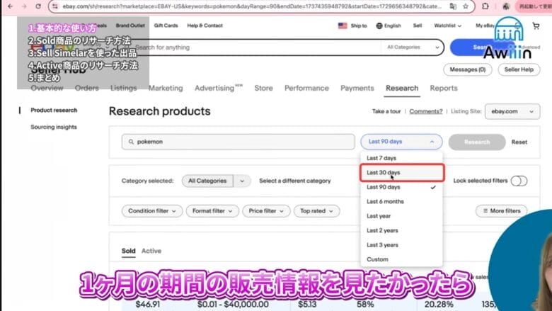Open the Format filter dropdown
This screenshot has width=552, height=311.
tap(212, 211)
